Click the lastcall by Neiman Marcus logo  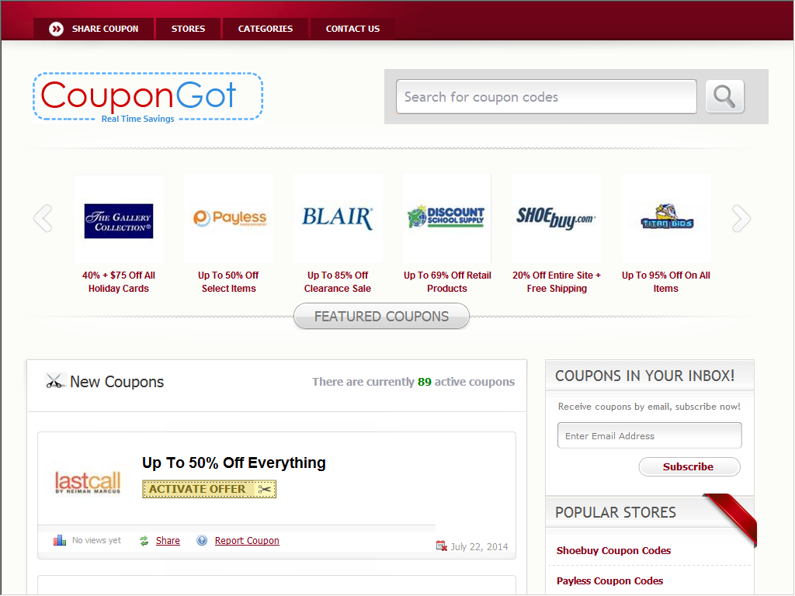pyautogui.click(x=88, y=482)
